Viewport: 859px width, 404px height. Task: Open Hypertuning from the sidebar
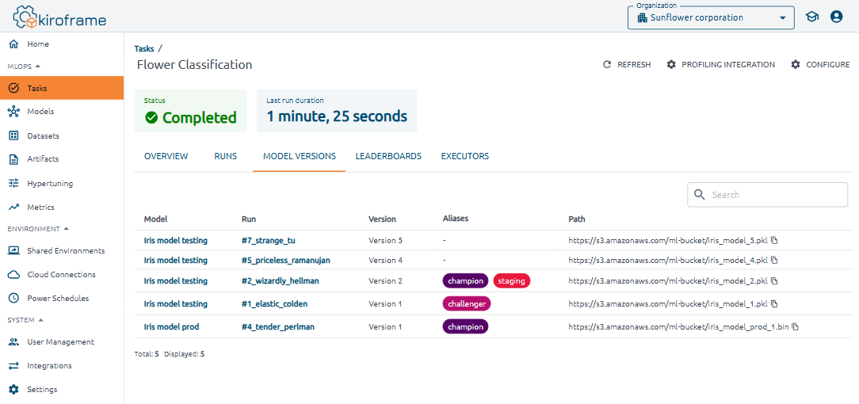click(x=49, y=183)
